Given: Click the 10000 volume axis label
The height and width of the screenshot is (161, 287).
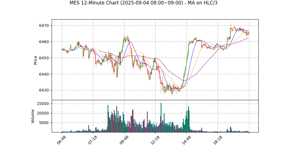Looking at the screenshot, I should click(x=43, y=113).
